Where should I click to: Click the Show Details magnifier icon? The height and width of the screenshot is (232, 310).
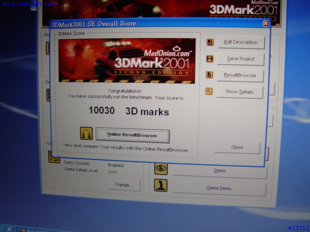coord(209,91)
